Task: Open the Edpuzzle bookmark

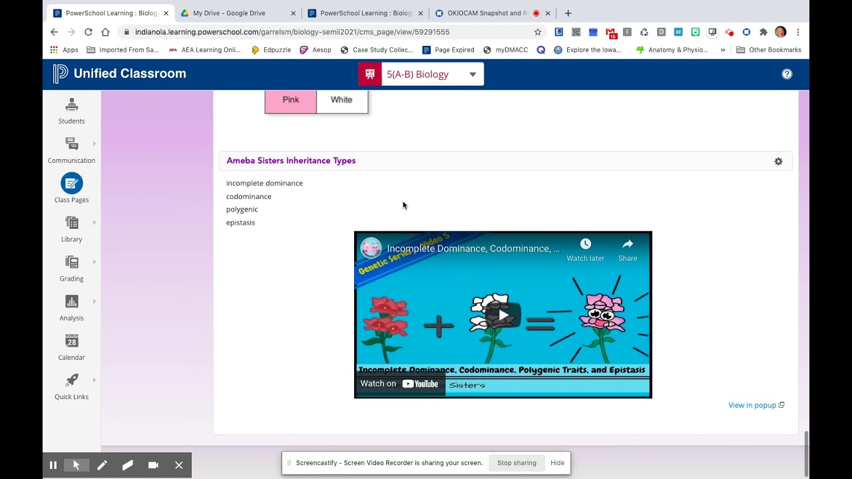Action: [271, 50]
